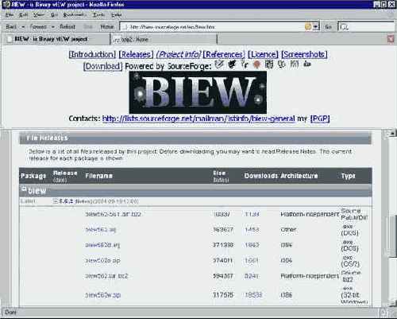
Task: Click the Forward toolbar button
Action: 38,27
